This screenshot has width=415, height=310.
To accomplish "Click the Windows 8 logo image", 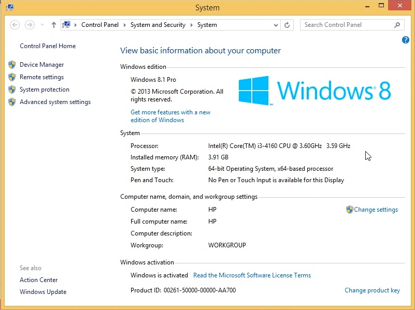I will [322, 90].
